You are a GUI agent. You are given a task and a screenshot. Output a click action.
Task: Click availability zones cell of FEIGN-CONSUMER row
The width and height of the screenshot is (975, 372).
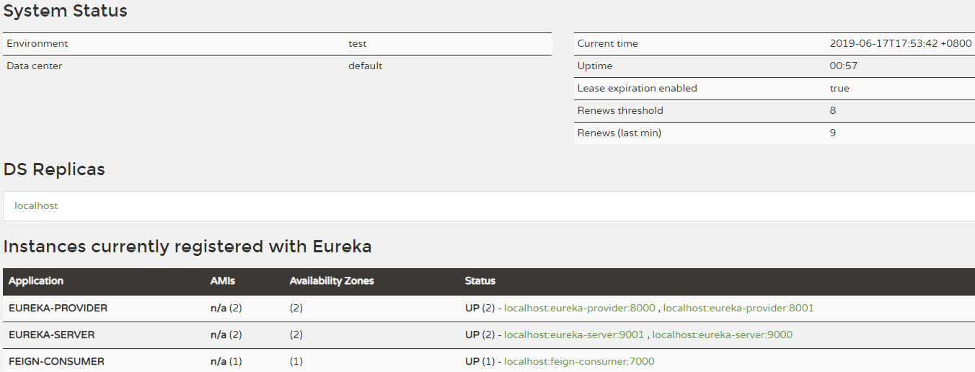(x=296, y=362)
